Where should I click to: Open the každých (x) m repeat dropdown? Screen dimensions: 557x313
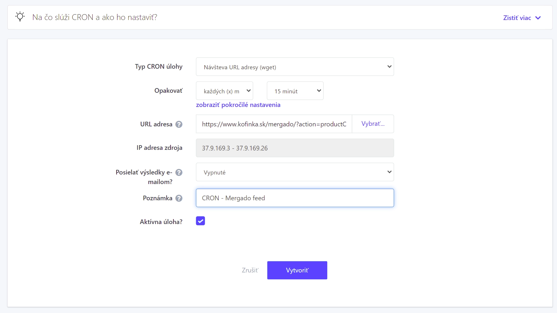[225, 91]
